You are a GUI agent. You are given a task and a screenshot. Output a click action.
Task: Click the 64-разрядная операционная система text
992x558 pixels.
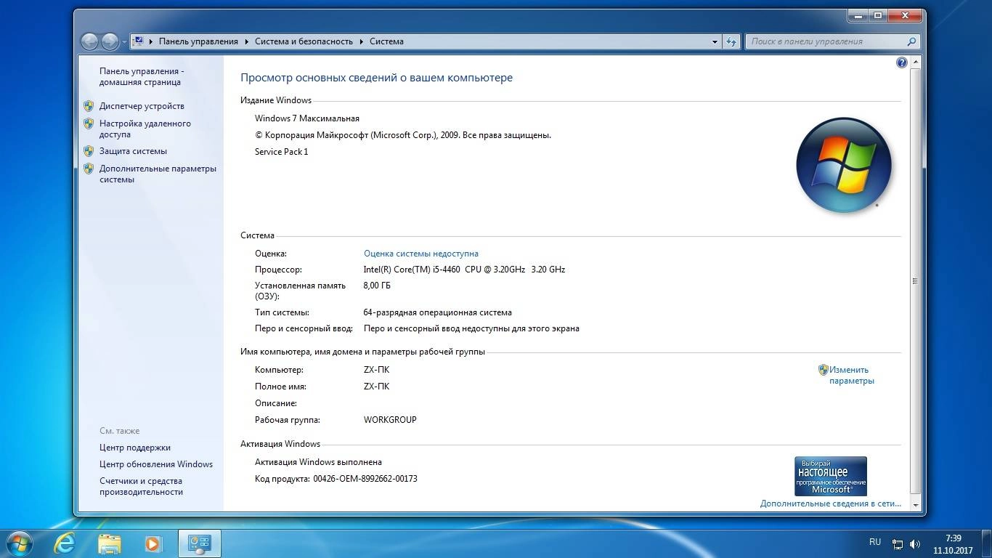coord(437,312)
